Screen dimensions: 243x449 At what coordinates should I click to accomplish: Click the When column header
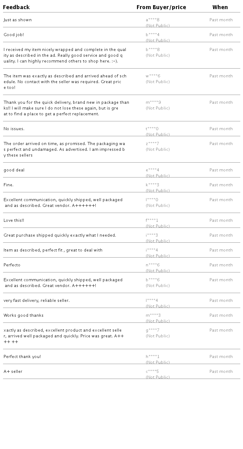[x=220, y=7]
